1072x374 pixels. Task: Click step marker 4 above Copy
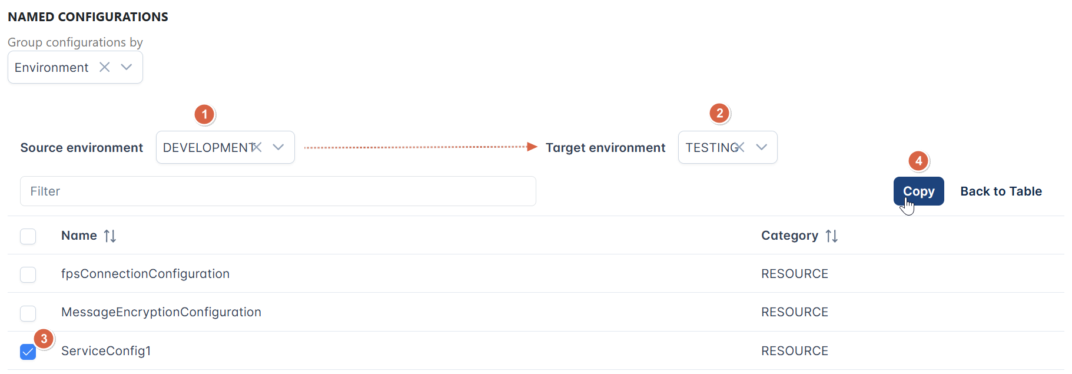point(918,161)
